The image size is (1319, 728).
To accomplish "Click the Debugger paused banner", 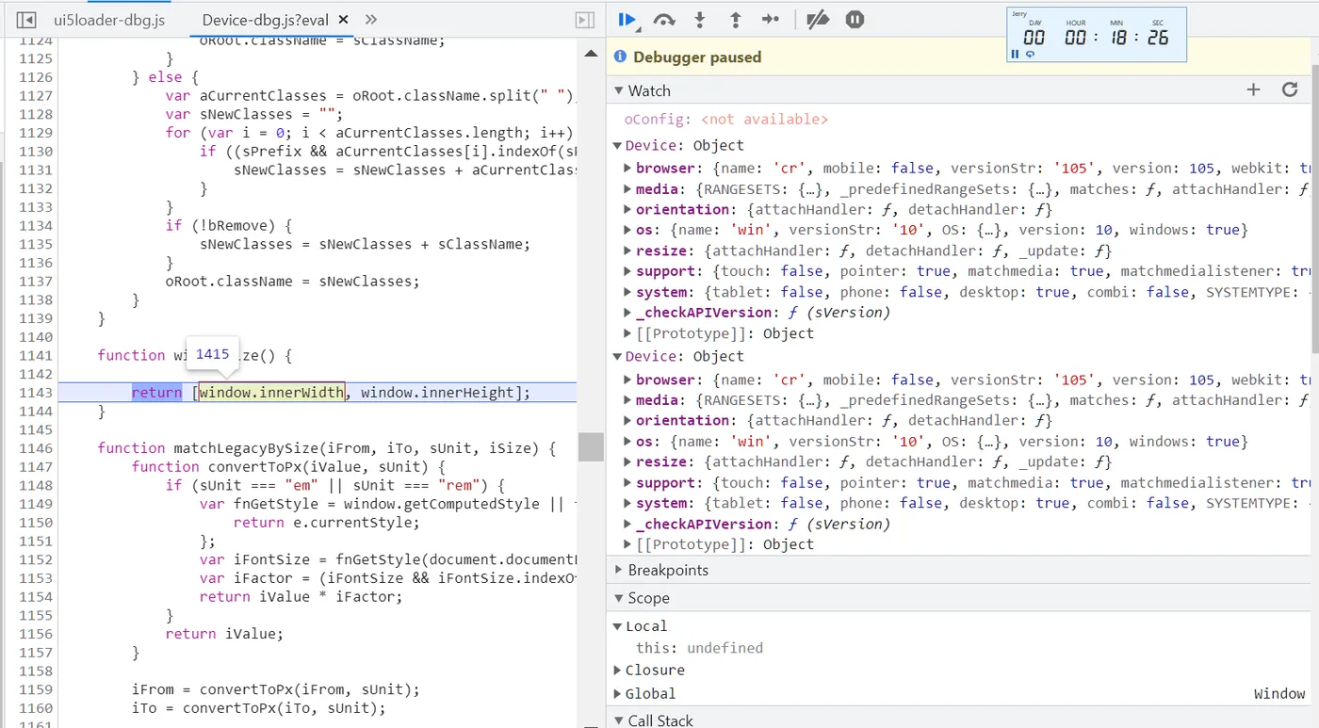I will pyautogui.click(x=957, y=57).
